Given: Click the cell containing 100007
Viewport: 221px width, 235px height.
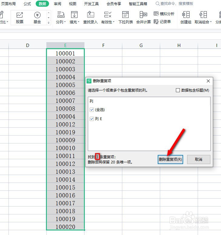Looking at the screenshot, I should click(x=65, y=101).
